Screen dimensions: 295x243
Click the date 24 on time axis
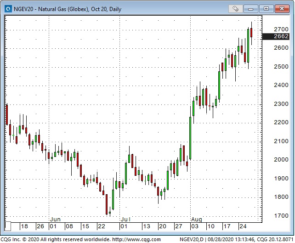pyautogui.click(x=243, y=226)
